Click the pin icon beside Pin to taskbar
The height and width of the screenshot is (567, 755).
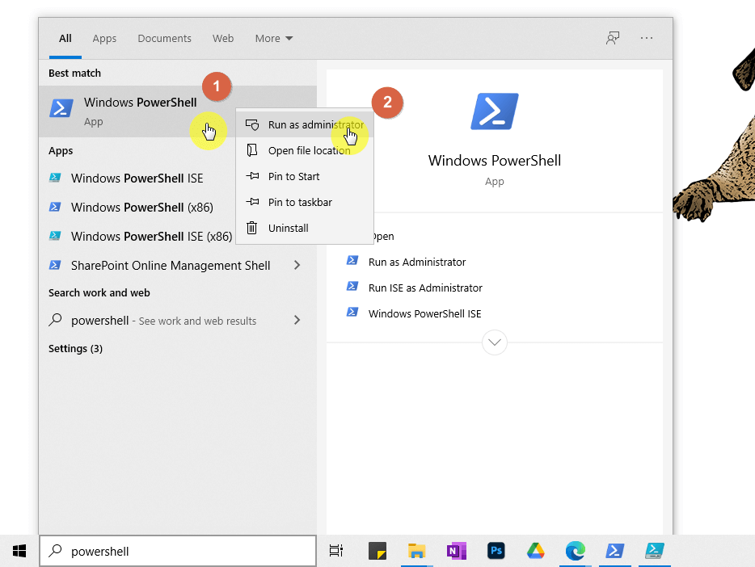[x=252, y=202]
